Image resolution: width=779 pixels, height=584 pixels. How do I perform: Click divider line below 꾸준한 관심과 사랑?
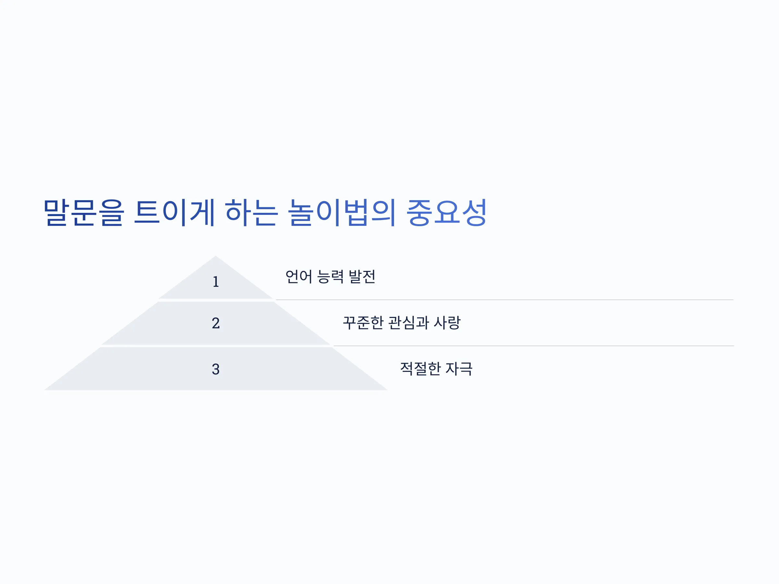click(534, 346)
